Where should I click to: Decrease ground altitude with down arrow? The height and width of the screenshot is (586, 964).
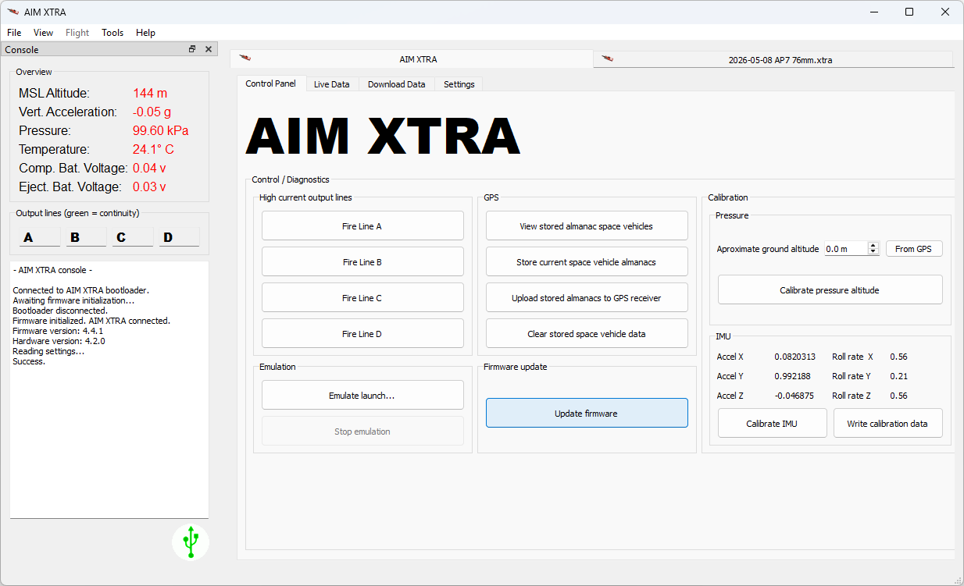[x=874, y=252]
